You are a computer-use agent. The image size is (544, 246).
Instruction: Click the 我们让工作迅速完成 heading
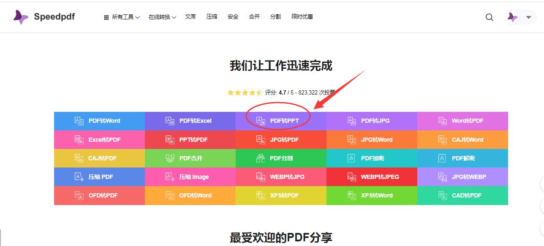pyautogui.click(x=281, y=65)
